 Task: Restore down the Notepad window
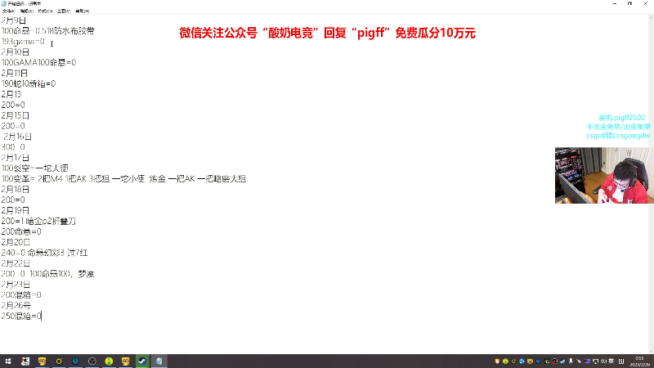coord(629,3)
